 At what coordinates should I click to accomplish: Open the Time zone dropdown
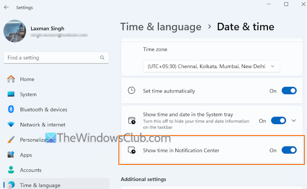click(211, 66)
